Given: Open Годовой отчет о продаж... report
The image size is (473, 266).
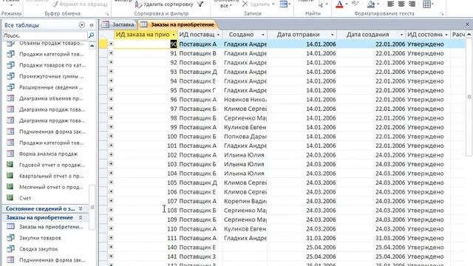Looking at the screenshot, I should pos(45,165).
